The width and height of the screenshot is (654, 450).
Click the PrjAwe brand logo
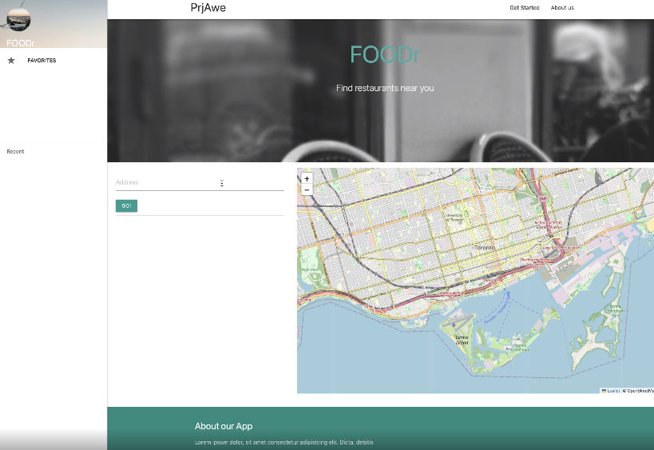208,8
